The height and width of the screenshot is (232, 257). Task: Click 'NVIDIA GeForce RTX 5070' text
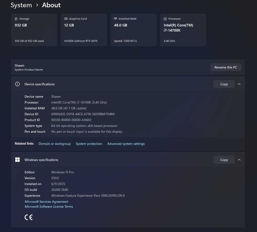[x=81, y=41]
